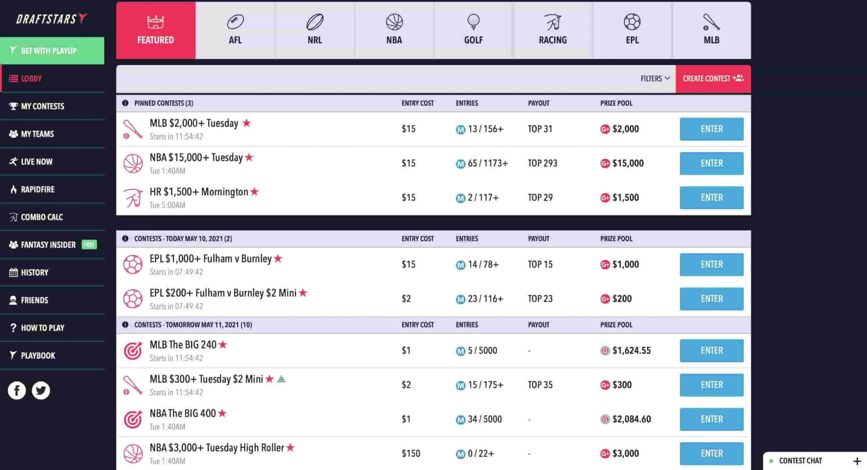Viewport: 867px width, 470px height.
Task: Click basketball icon for NBA $3,000+ High Roller
Action: click(133, 453)
